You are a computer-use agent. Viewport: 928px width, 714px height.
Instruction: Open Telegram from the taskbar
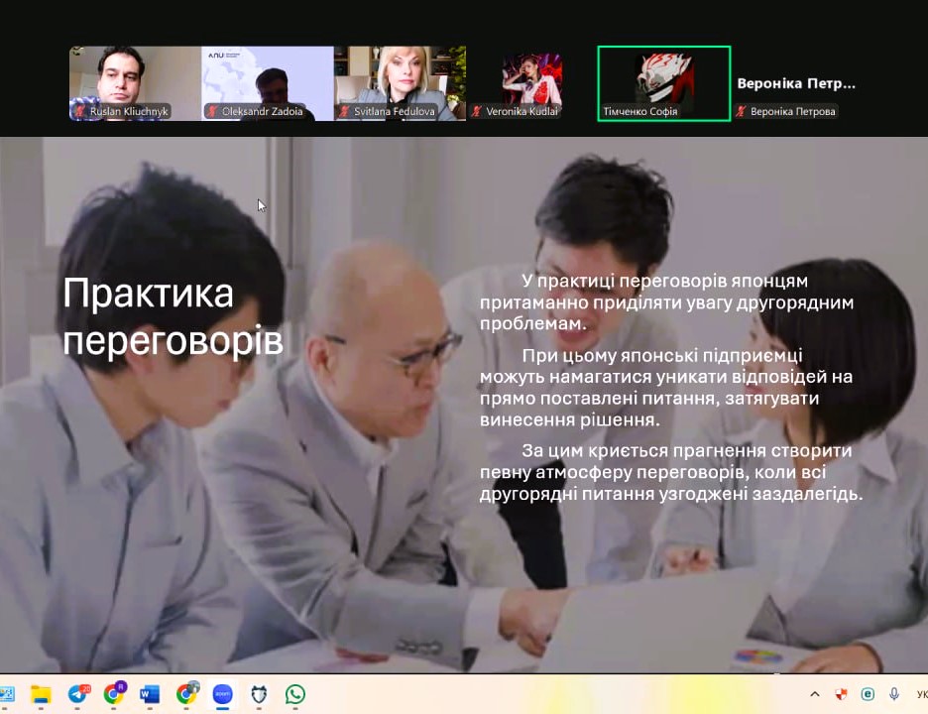point(77,694)
